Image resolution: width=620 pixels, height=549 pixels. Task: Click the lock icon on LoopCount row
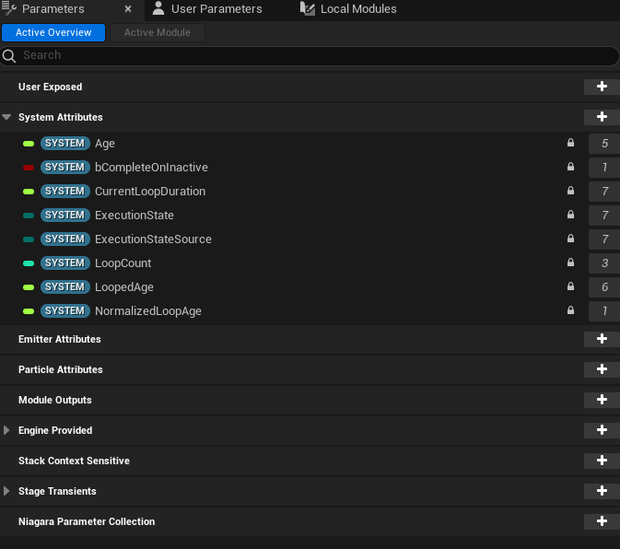tap(570, 263)
